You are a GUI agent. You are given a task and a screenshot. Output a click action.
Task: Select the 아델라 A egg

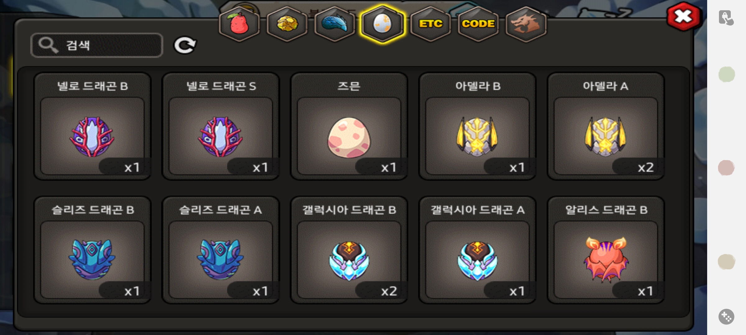click(x=606, y=126)
